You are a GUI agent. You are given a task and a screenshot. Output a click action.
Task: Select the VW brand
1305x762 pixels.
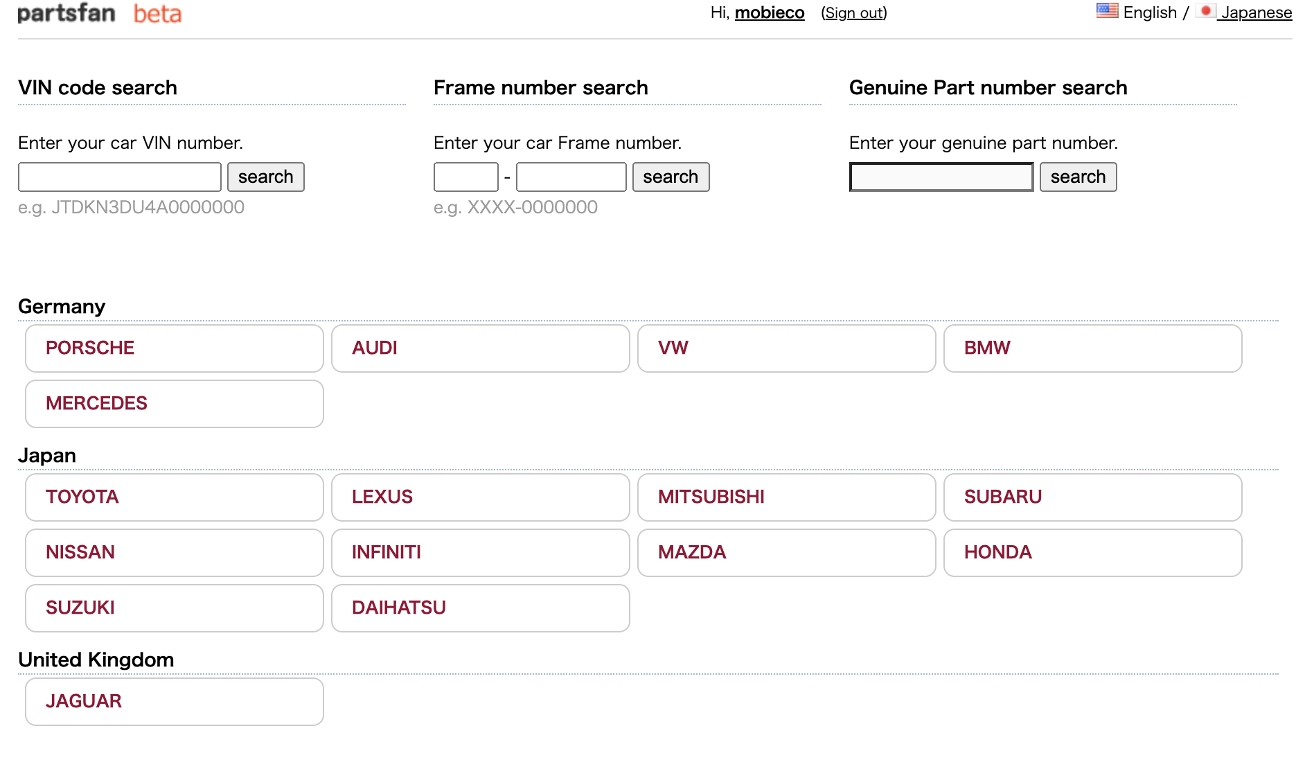(x=787, y=348)
